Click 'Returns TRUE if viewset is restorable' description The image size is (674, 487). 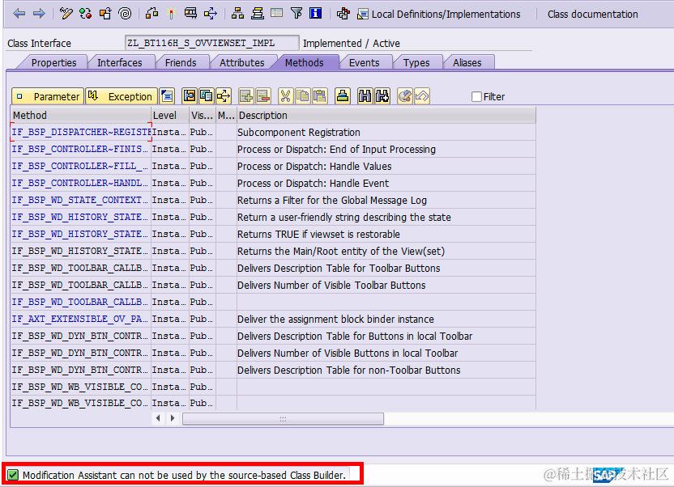click(x=318, y=235)
